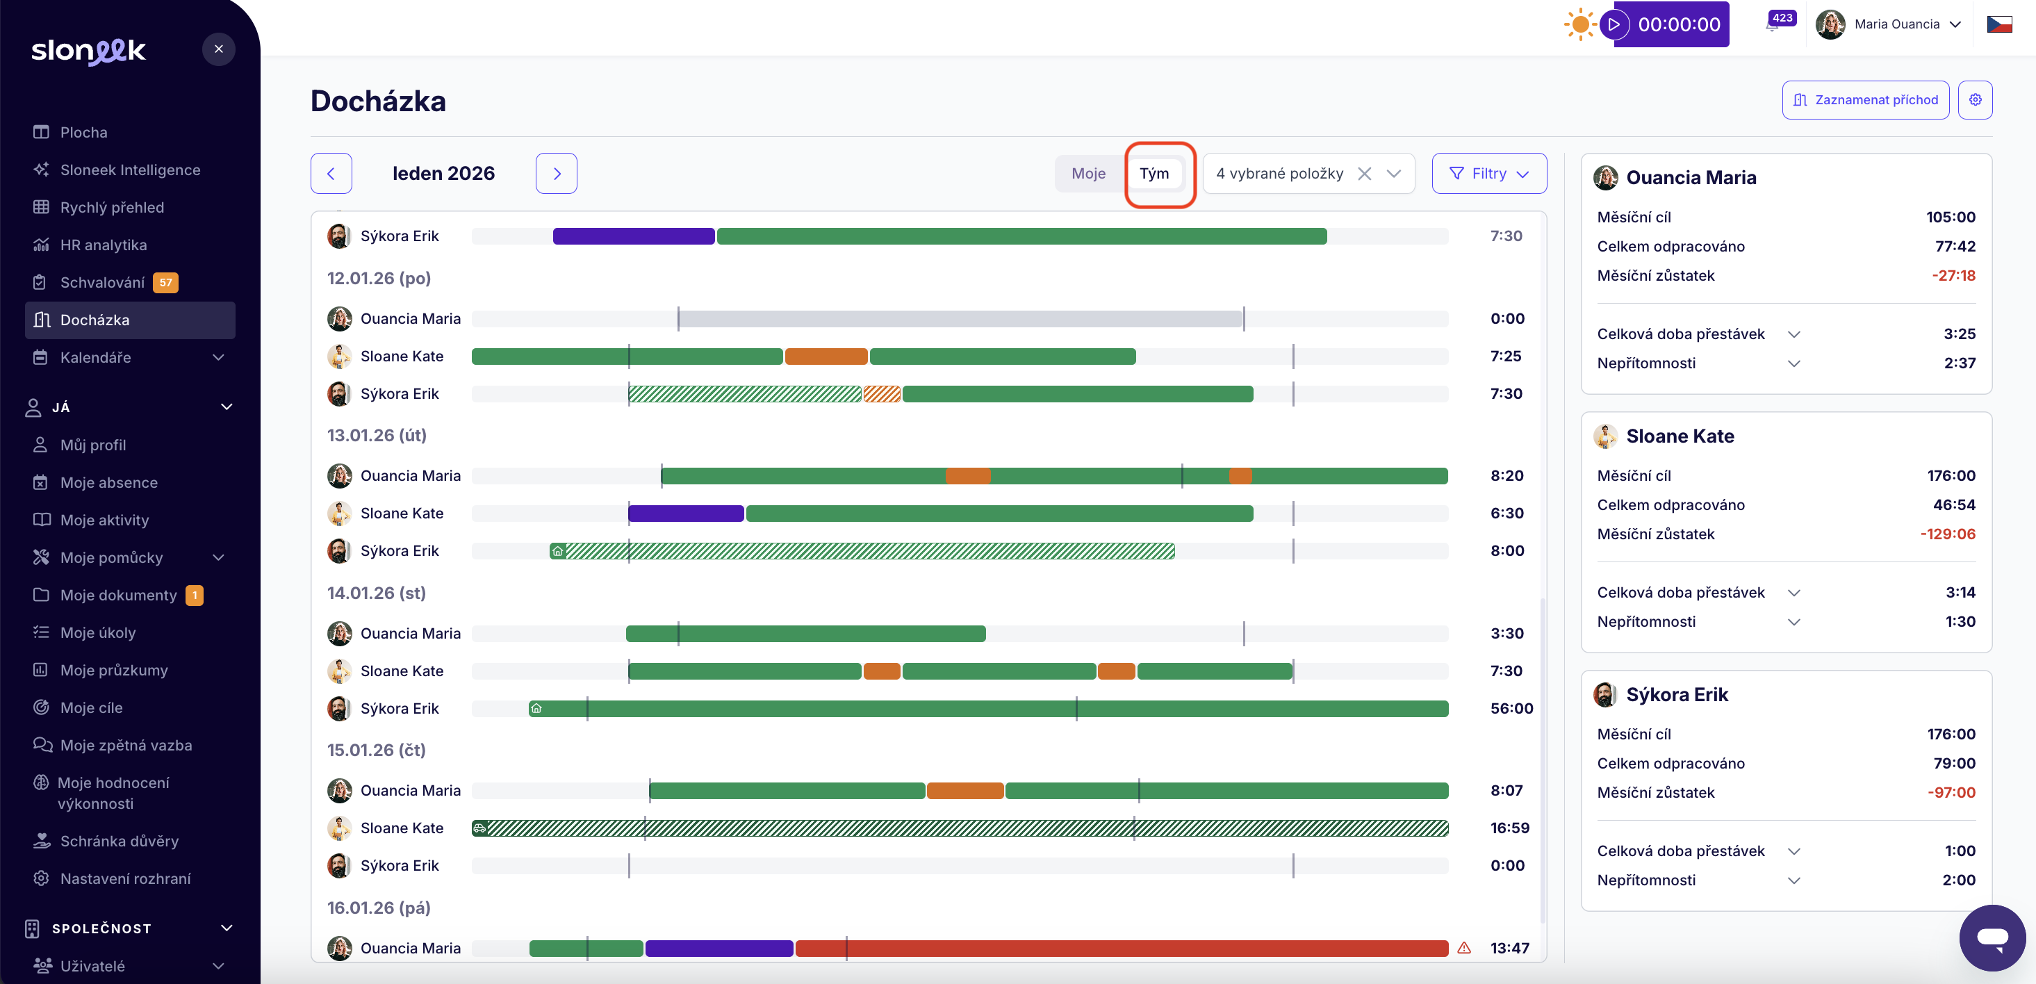Start the time tracker play button

pyautogui.click(x=1614, y=24)
